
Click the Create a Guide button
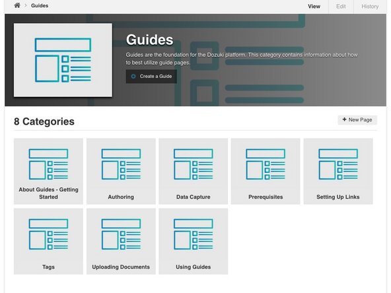pos(151,77)
